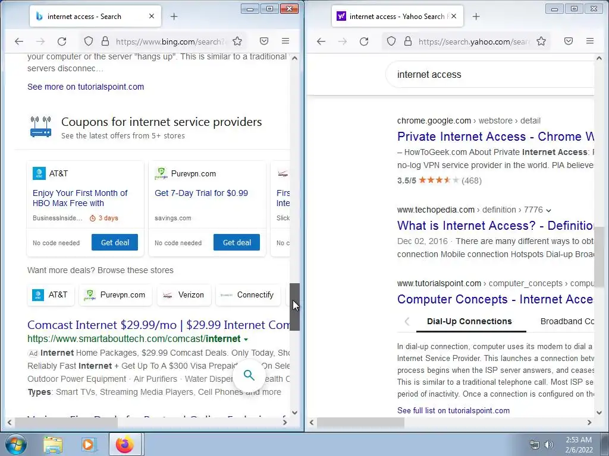Screen dimensions: 609x456
Task: Click Bing scrollbar down arrow
Action: click(295, 413)
